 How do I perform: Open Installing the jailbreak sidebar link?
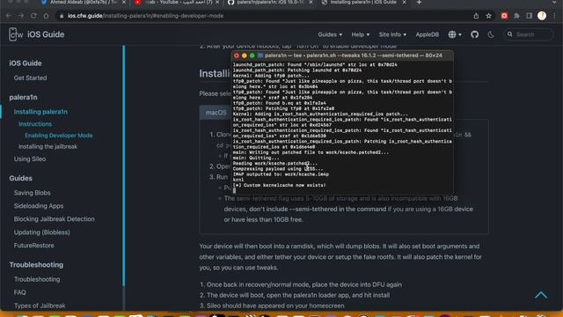tap(48, 147)
